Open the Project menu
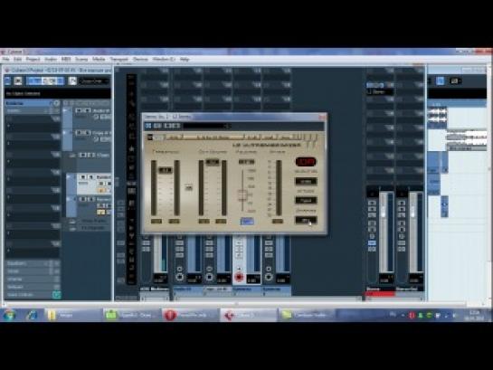This screenshot has height=370, width=493. pyautogui.click(x=33, y=59)
